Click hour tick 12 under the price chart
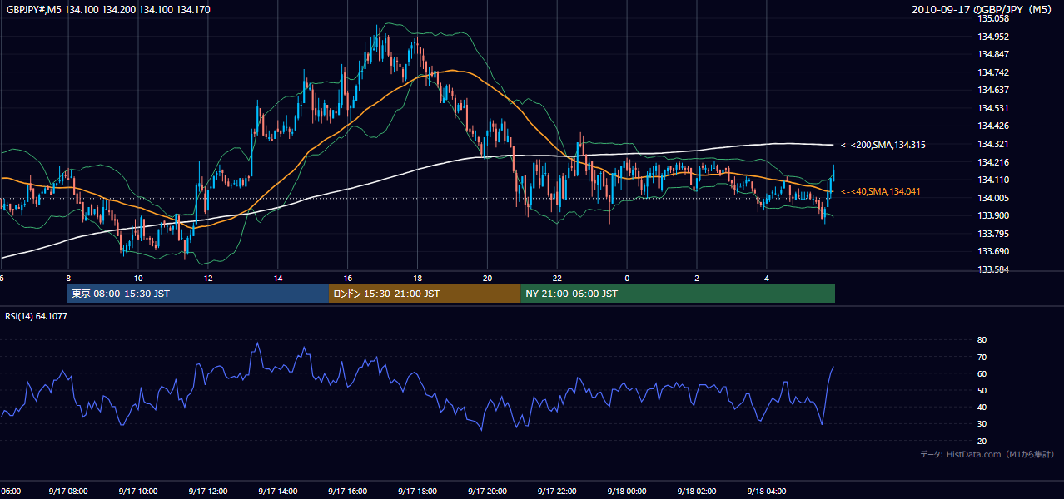This screenshot has height=499, width=1064. (207, 279)
